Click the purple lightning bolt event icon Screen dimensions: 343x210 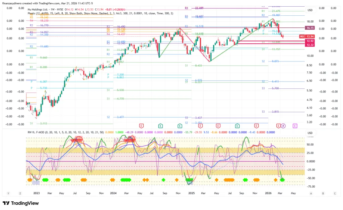coord(283,126)
